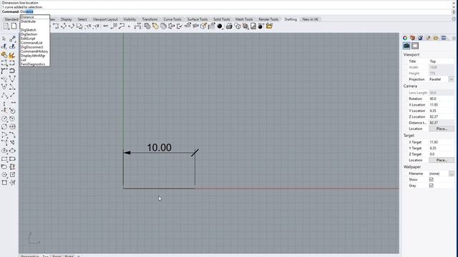458x257 pixels.
Task: Open the Solid Tools tab
Action: (221, 19)
